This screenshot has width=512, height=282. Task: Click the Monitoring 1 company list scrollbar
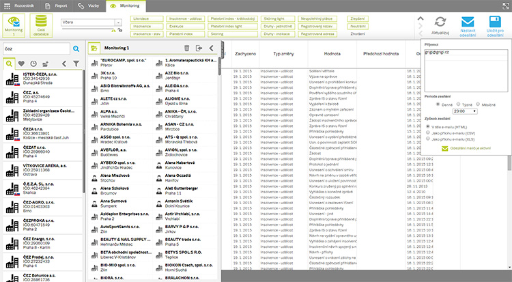(x=219, y=67)
